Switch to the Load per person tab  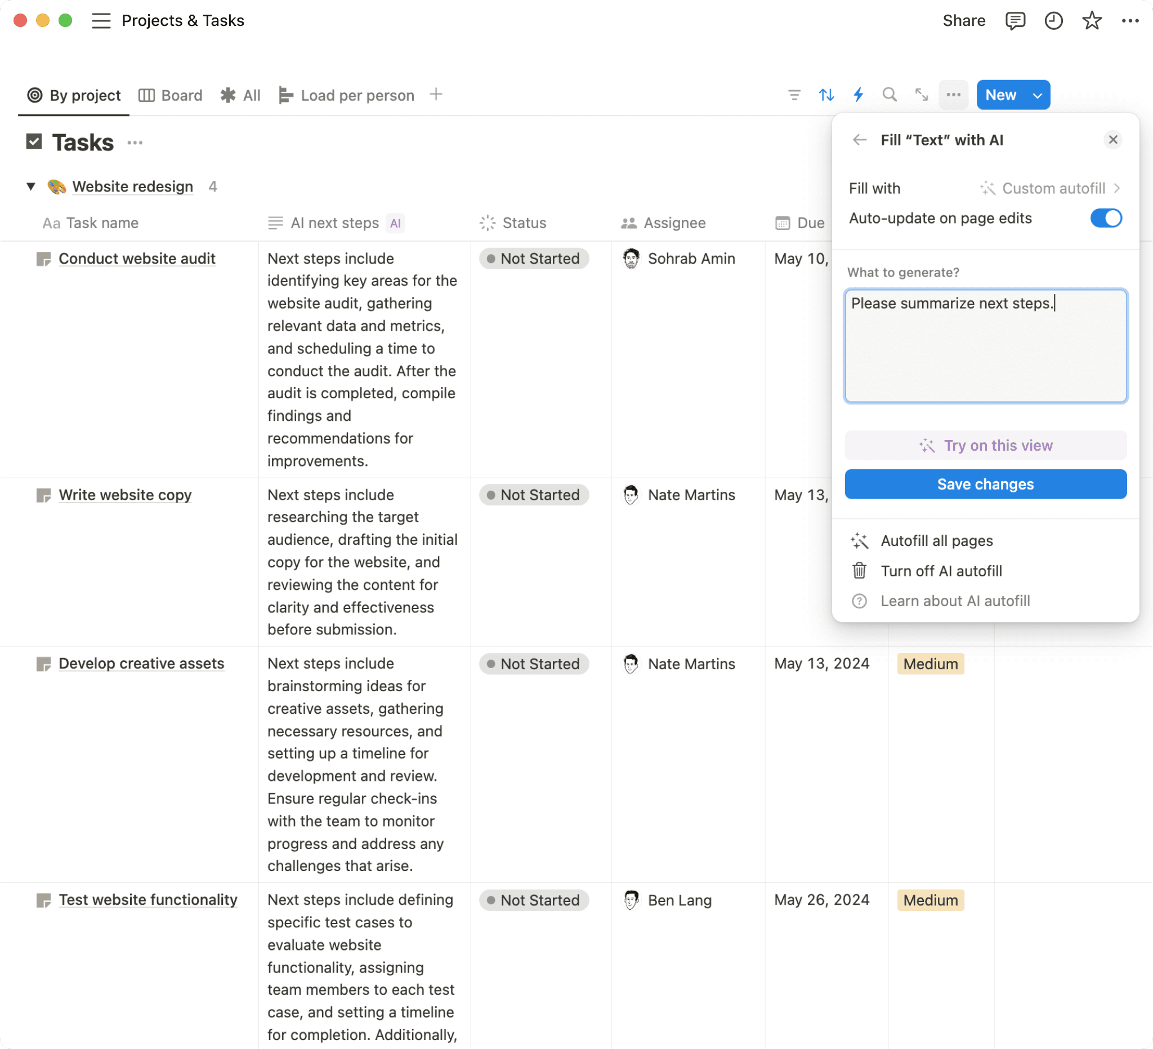click(x=347, y=96)
